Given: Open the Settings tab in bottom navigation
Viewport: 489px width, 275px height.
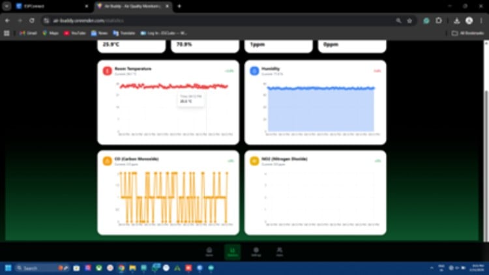Looking at the screenshot, I should click(x=256, y=252).
